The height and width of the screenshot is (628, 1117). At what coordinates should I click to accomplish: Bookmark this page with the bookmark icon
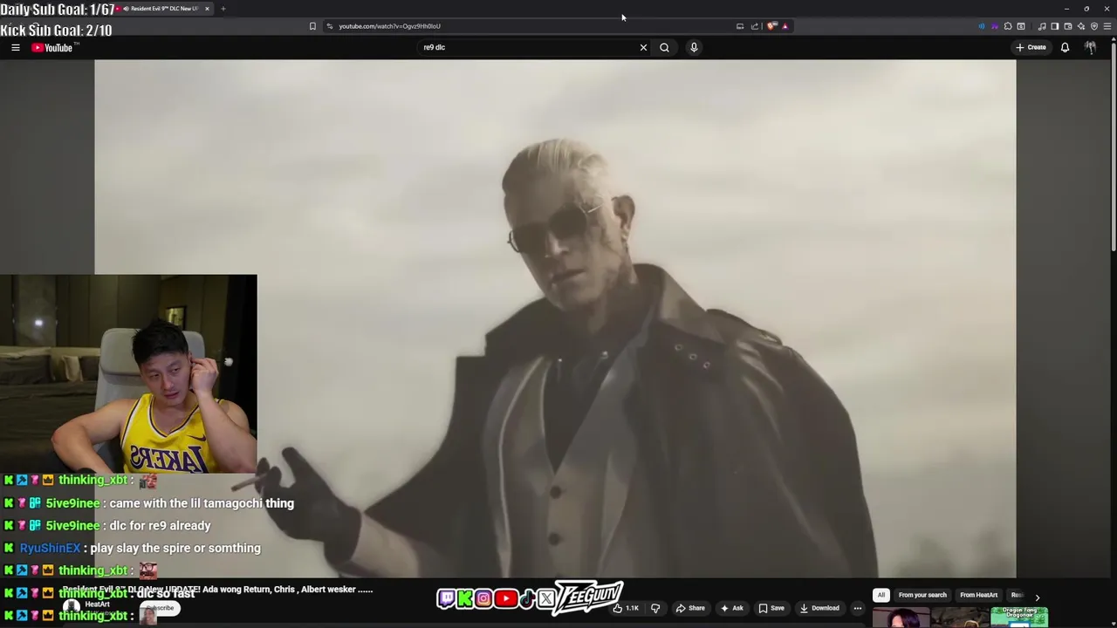(x=312, y=26)
